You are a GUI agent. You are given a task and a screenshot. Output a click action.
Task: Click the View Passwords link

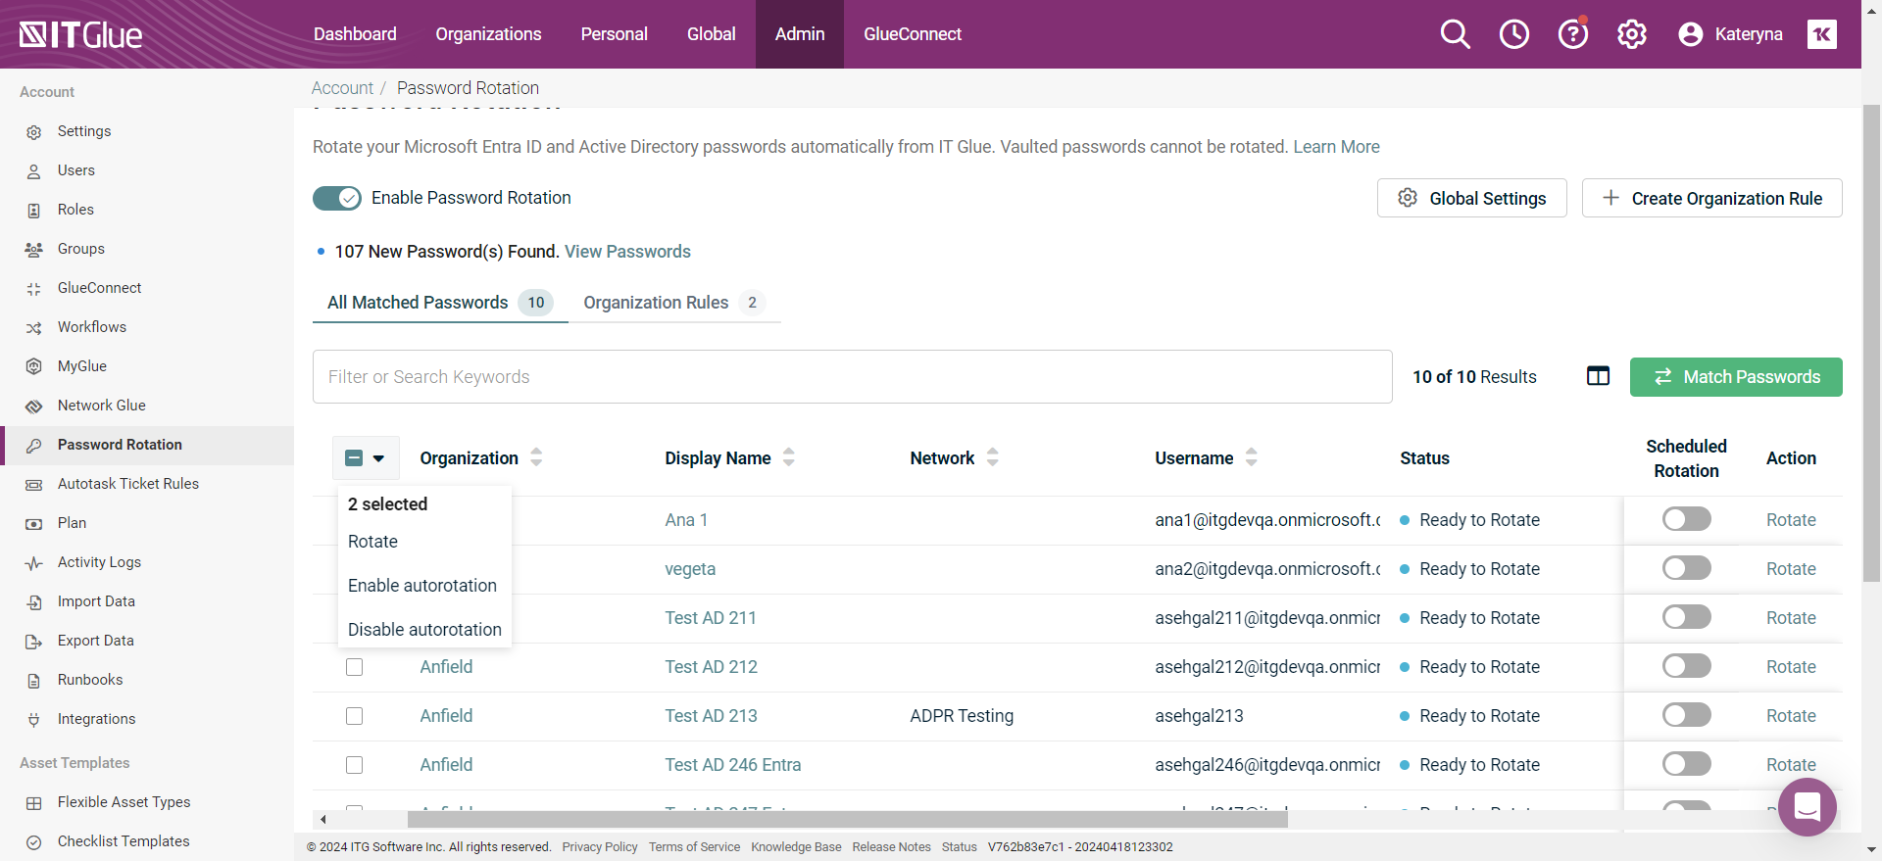click(627, 252)
